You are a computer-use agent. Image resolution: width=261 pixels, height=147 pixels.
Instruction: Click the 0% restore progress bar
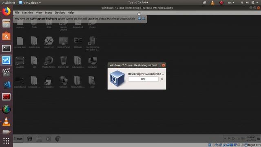point(143,79)
